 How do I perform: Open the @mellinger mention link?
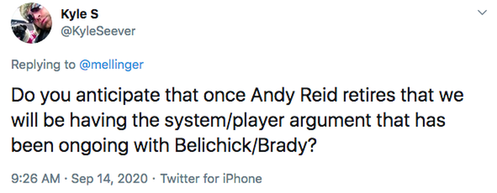coord(111,65)
